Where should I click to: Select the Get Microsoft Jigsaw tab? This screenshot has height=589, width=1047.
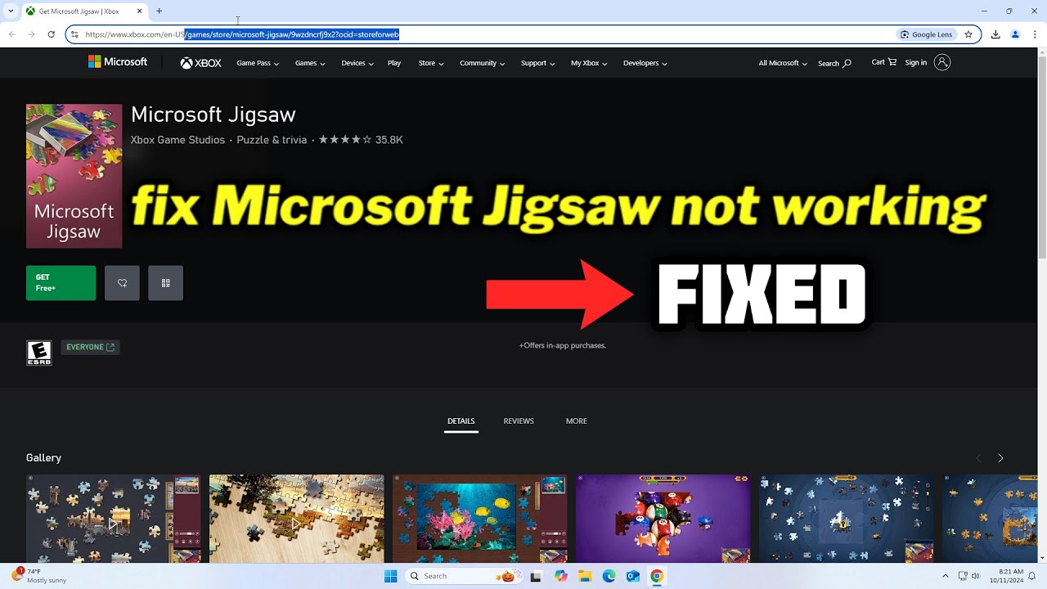tap(85, 11)
